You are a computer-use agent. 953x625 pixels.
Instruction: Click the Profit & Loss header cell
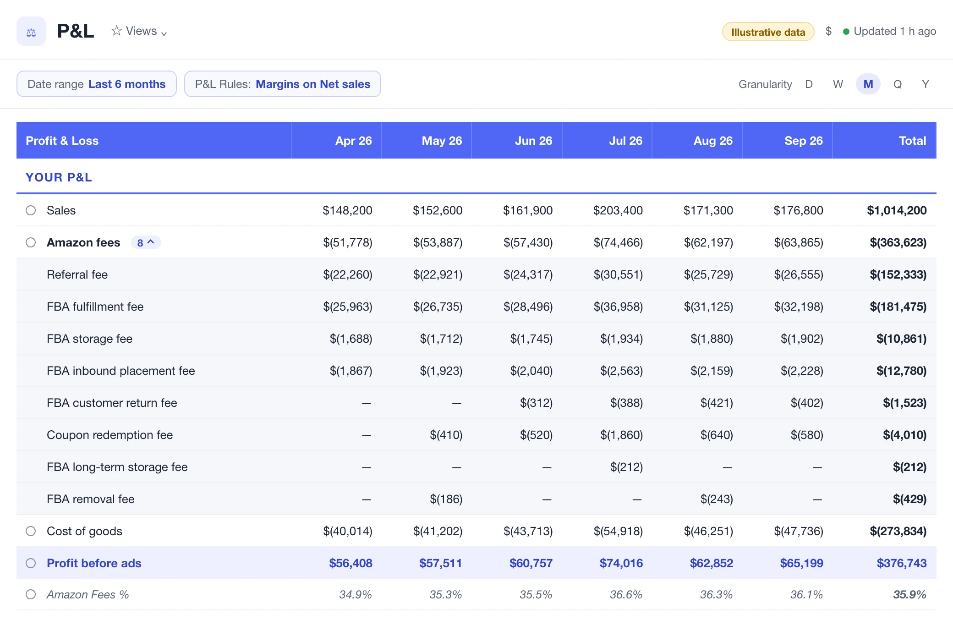[154, 140]
